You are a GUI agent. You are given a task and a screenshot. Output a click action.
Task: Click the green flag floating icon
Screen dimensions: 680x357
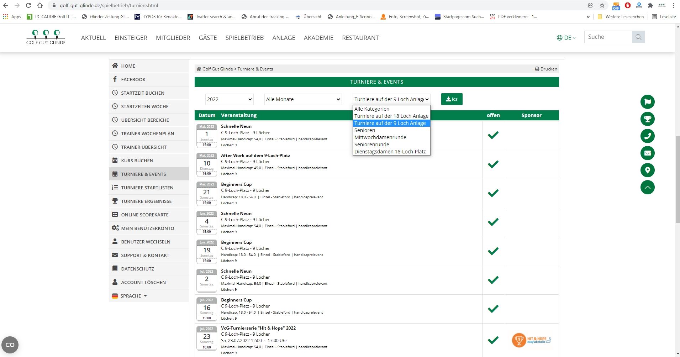(647, 102)
